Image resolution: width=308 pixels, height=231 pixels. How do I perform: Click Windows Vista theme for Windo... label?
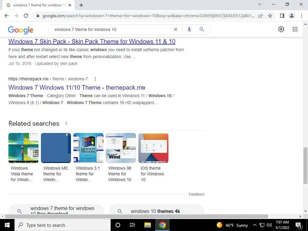pos(22,174)
